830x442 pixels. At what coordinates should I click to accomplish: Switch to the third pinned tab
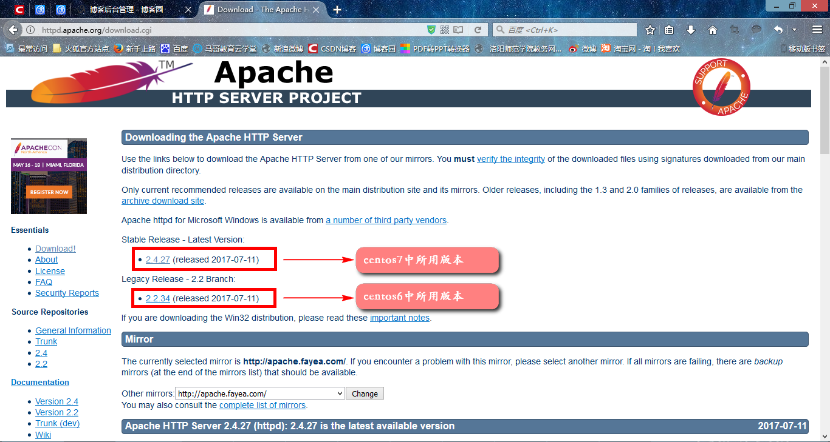pyautogui.click(x=61, y=10)
